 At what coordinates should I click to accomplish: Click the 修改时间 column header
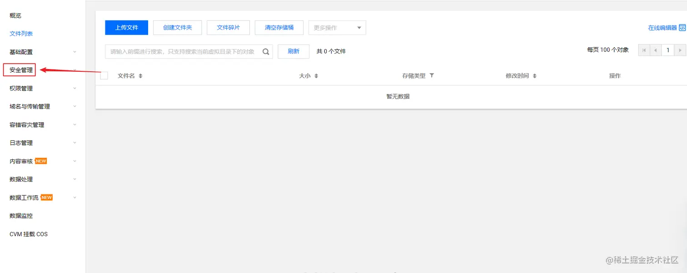click(x=517, y=76)
